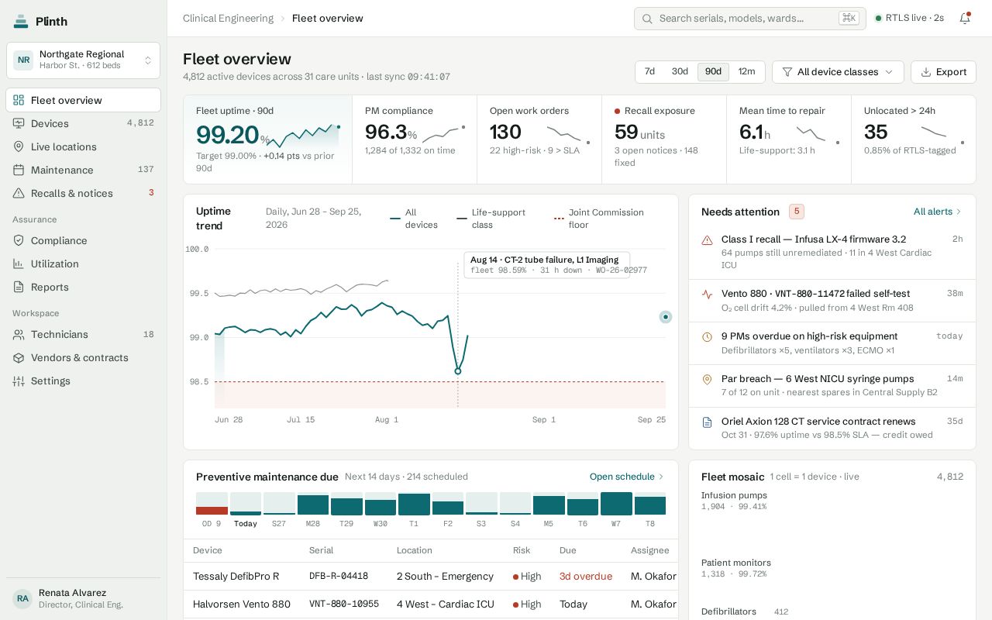This screenshot has height=620, width=992.
Task: Open Renata Alvarez account menu
Action: tap(84, 599)
